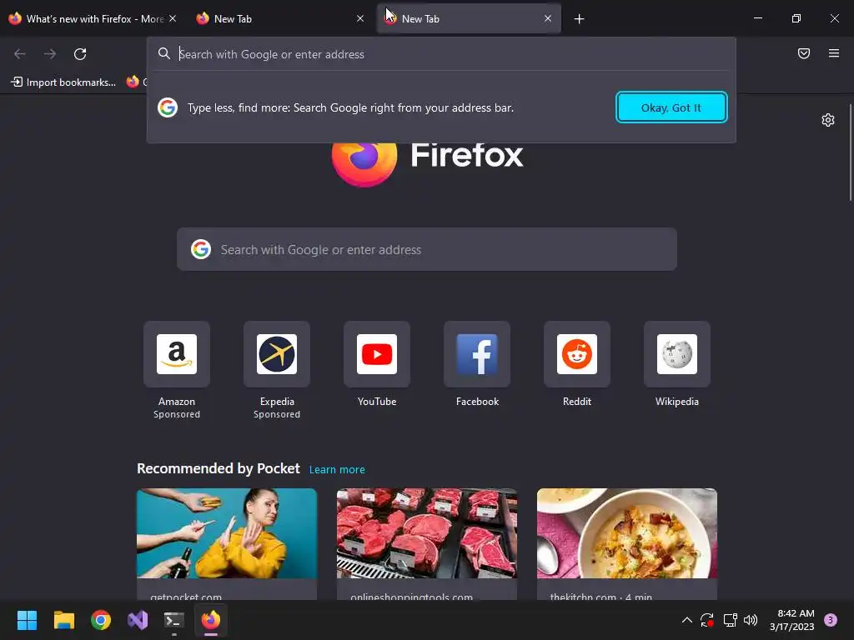The height and width of the screenshot is (640, 854).
Task: Open a new tab with plus button
Action: (579, 19)
